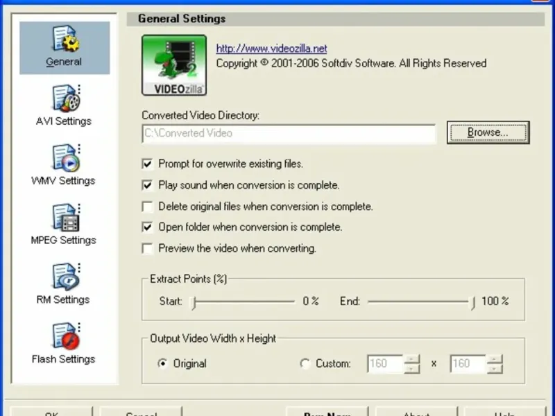
Task: Click the Start extract point slider handle
Action: click(194, 302)
